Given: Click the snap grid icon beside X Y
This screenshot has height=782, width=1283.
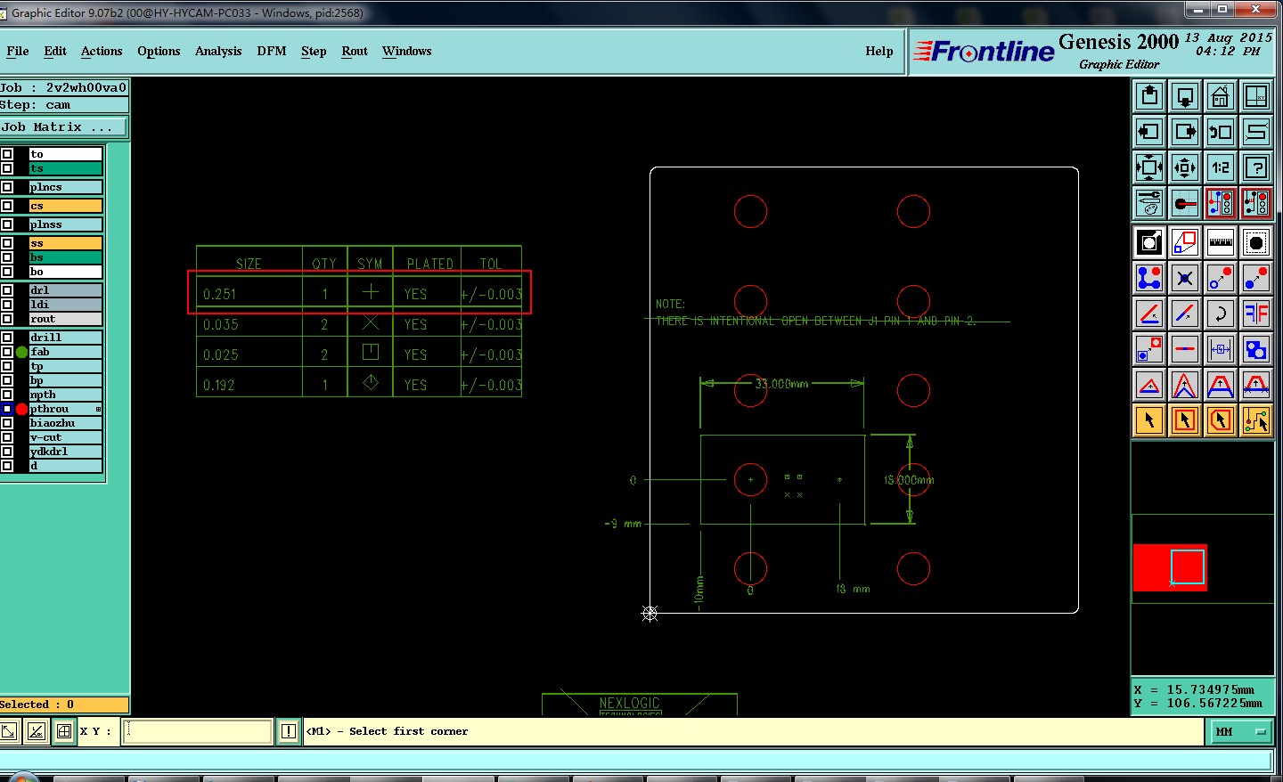Looking at the screenshot, I should pos(64,731).
